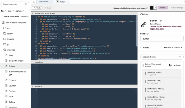Open the Add field dropdown
Screen dimensions: 185x108
(168, 48)
